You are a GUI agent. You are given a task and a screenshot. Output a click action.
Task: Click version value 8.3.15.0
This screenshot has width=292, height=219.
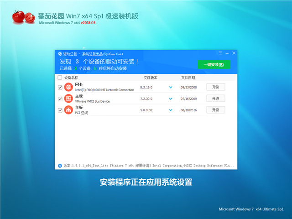coord(146,87)
